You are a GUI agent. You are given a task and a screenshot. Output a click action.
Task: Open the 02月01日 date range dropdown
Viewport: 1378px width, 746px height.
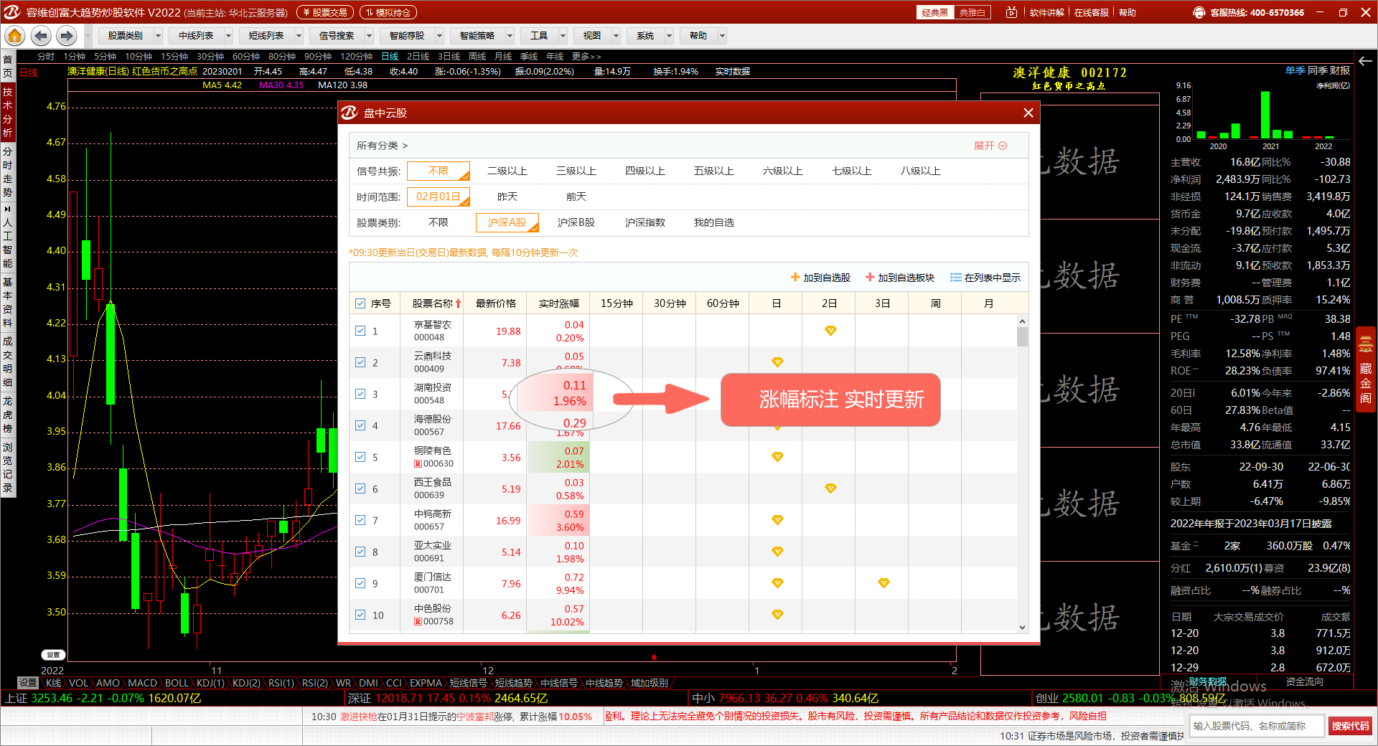(439, 197)
